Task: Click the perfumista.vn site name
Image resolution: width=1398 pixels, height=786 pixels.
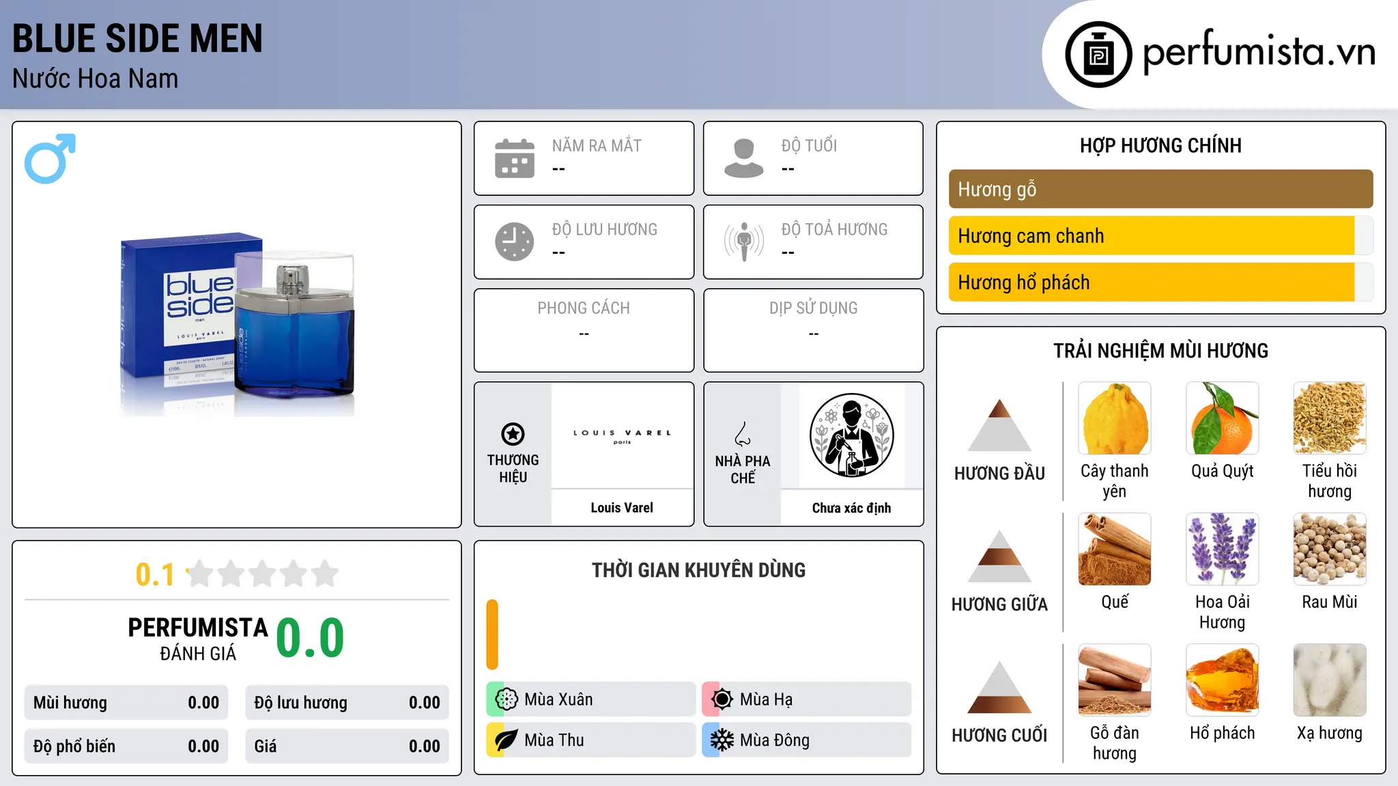Action: (1259, 52)
